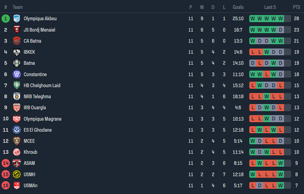Click the HB Chelghoum Laid crest
Image resolution: width=304 pixels, height=194 pixels.
[16, 85]
